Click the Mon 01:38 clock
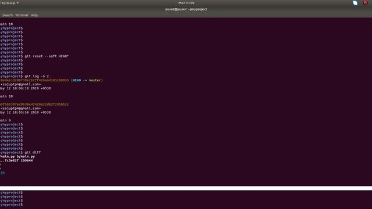372x209 pixels. (186, 3)
